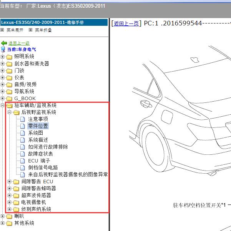Expand the 仪表 tree node
Viewport: 231px width, 231px height.
coord(2,77)
